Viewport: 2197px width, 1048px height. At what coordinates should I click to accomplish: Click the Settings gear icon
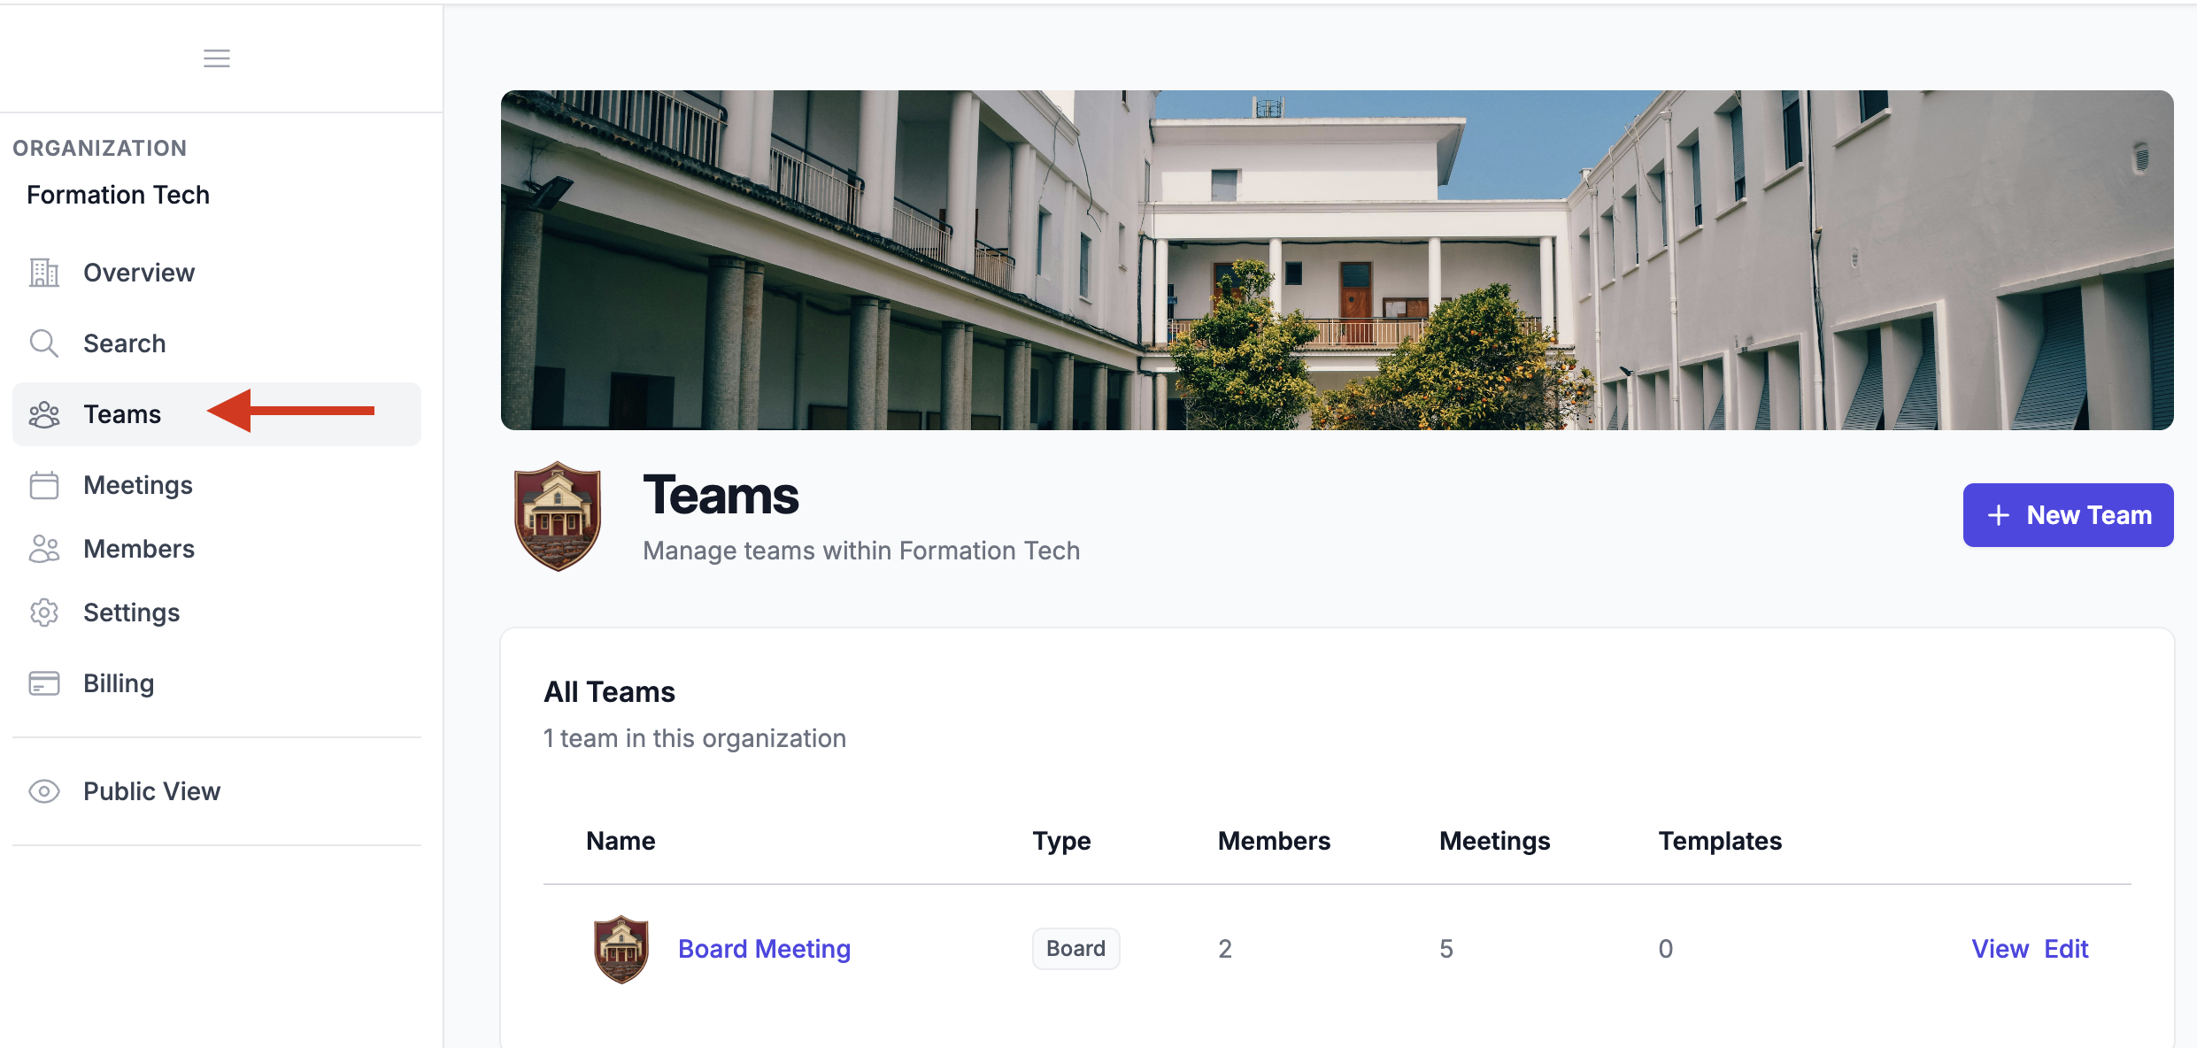point(44,613)
